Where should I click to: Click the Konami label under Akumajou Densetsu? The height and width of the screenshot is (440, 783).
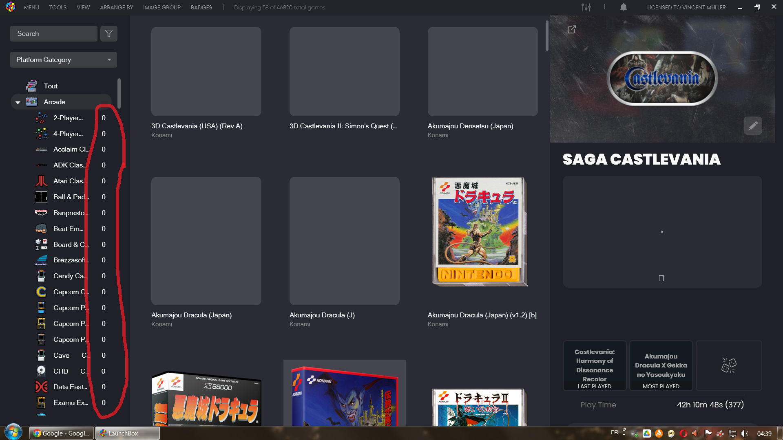pos(438,135)
